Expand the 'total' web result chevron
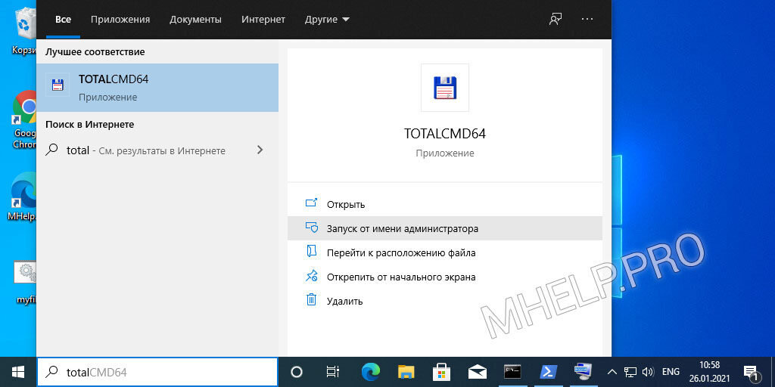 (x=260, y=150)
